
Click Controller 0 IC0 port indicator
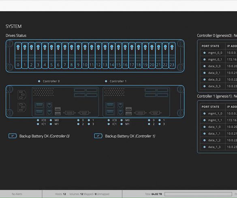[x=38, y=120]
